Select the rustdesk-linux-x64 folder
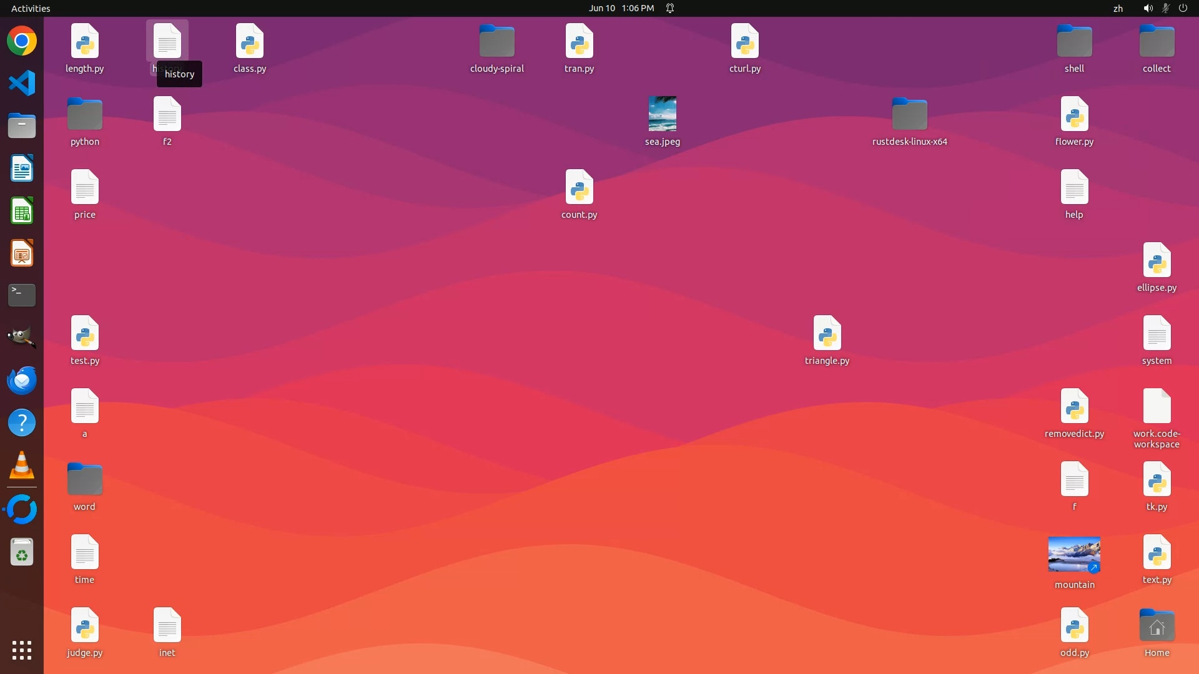 [x=909, y=114]
